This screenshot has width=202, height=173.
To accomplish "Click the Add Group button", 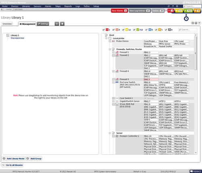I will pos(34,158).
